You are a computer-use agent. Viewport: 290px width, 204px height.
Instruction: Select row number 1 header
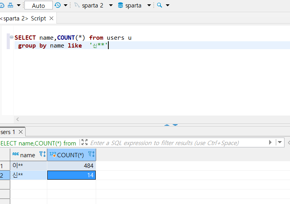(x=5, y=166)
